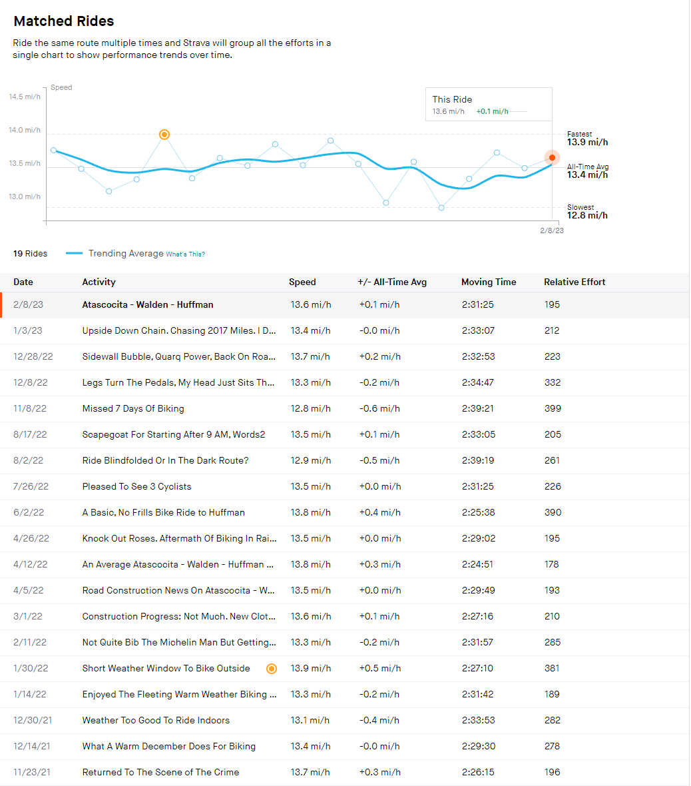Viewport: 691px width, 786px height.
Task: Click the slowest ride point on the chart
Action: point(441,208)
